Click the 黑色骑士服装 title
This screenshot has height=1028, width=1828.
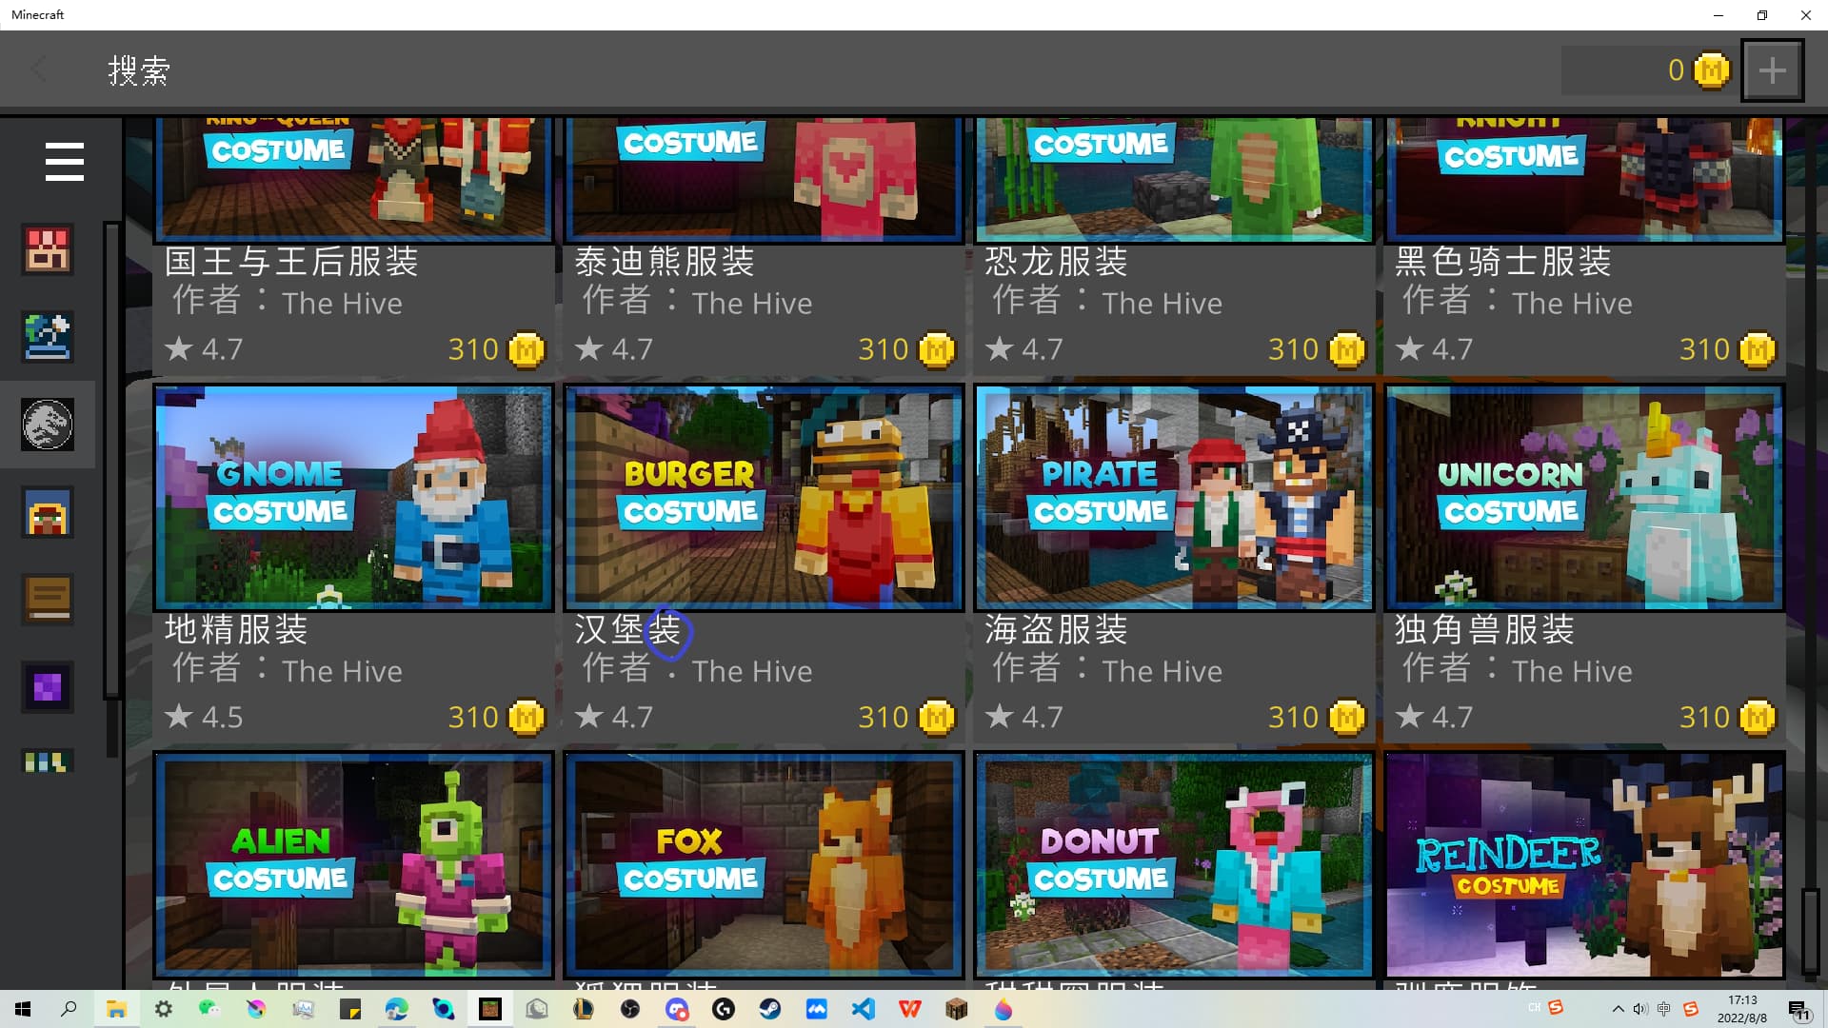pyautogui.click(x=1503, y=261)
